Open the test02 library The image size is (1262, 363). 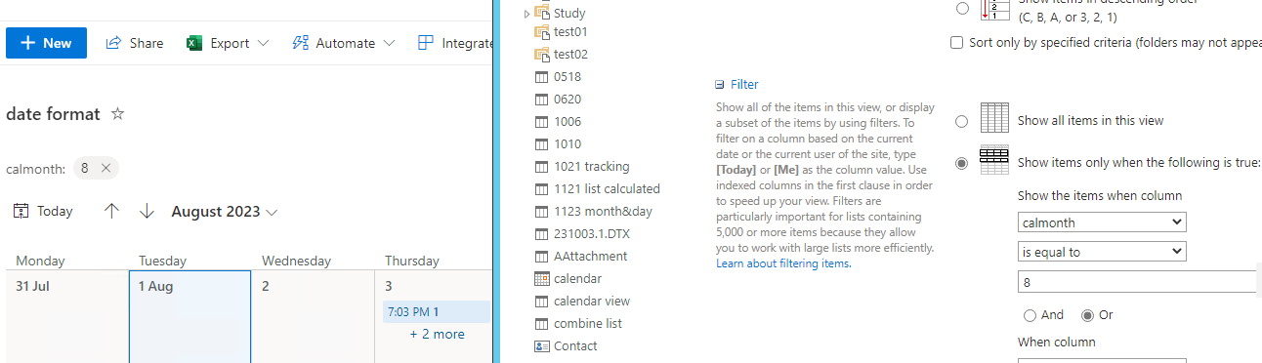pos(570,55)
